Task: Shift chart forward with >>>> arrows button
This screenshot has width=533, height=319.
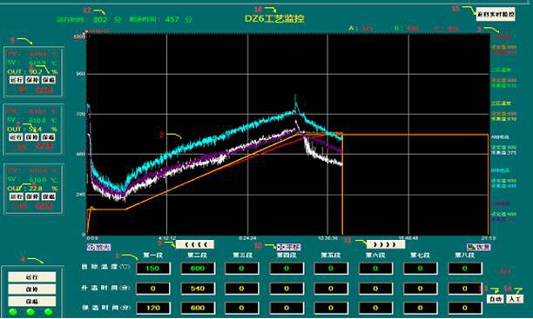Action: coord(386,244)
